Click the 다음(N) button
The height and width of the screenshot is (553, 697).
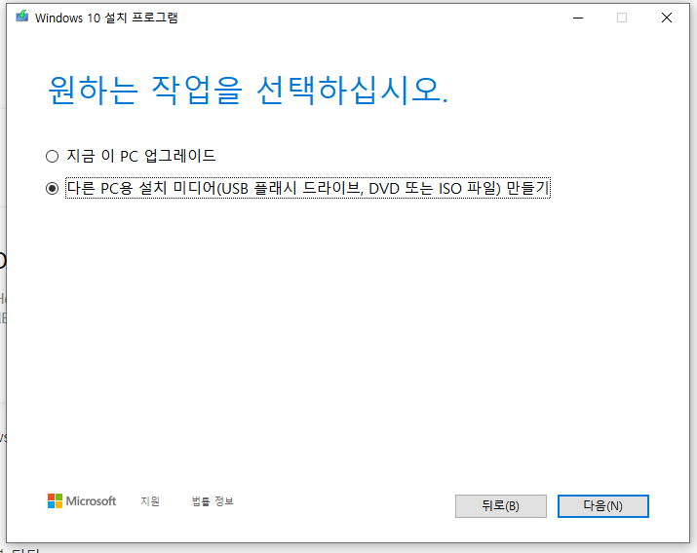click(x=603, y=506)
